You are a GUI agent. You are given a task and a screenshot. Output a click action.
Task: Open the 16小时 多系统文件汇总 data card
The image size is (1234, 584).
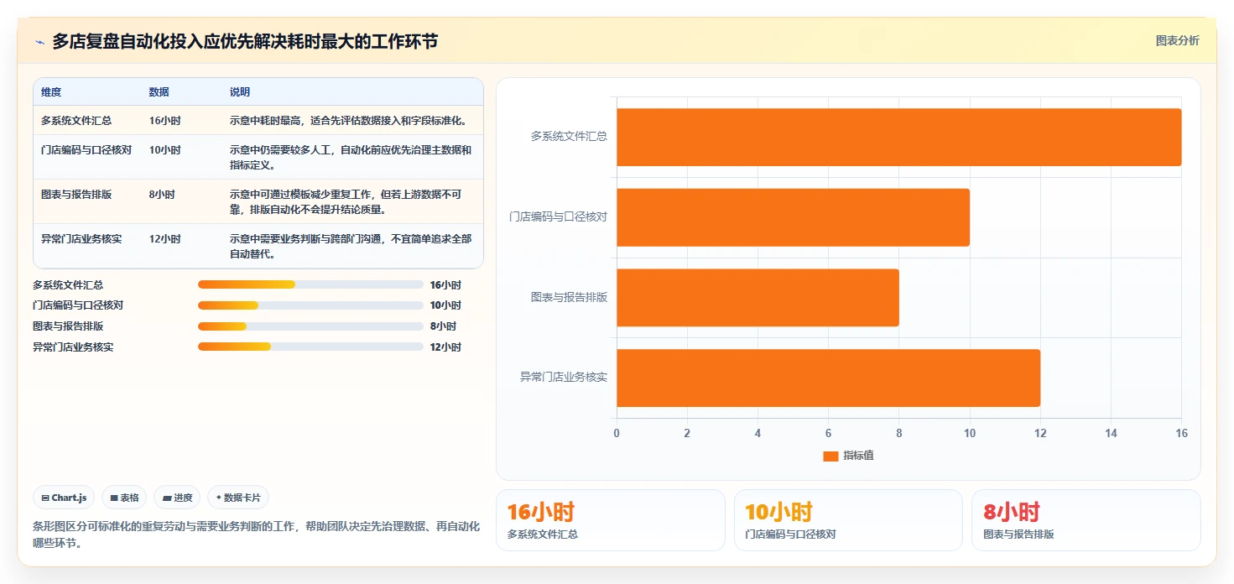coord(611,520)
